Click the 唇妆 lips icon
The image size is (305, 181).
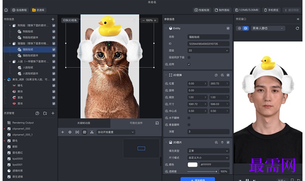point(14,103)
